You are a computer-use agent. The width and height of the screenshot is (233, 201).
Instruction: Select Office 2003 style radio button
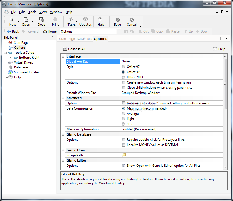pyautogui.click(x=123, y=77)
